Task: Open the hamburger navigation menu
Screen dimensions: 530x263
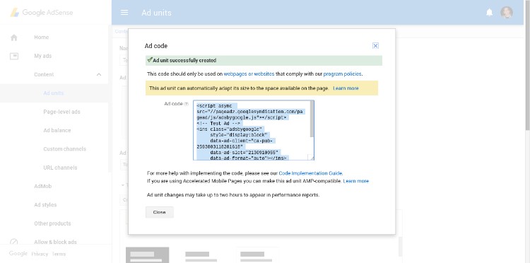Action: pyautogui.click(x=124, y=13)
